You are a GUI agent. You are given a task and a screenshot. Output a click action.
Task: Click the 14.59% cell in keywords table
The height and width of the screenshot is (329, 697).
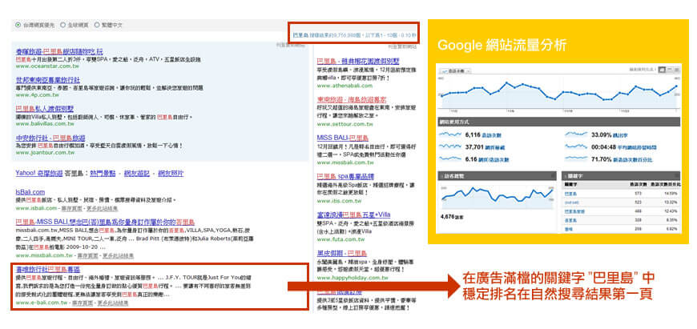[x=671, y=194]
